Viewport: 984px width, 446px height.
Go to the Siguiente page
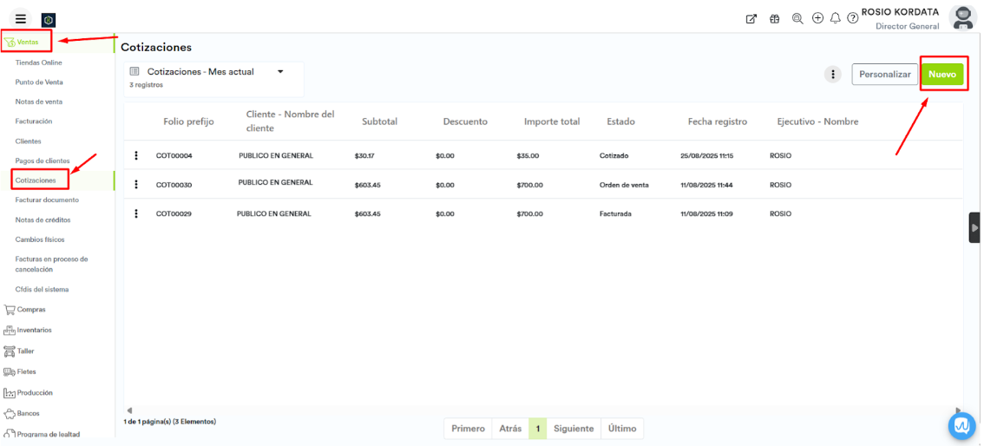click(x=574, y=429)
